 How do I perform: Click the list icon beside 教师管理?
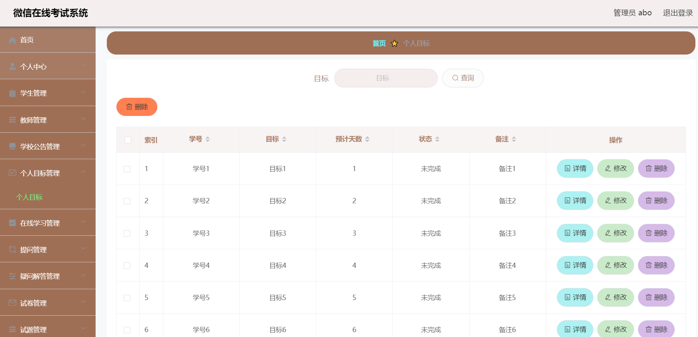click(12, 120)
